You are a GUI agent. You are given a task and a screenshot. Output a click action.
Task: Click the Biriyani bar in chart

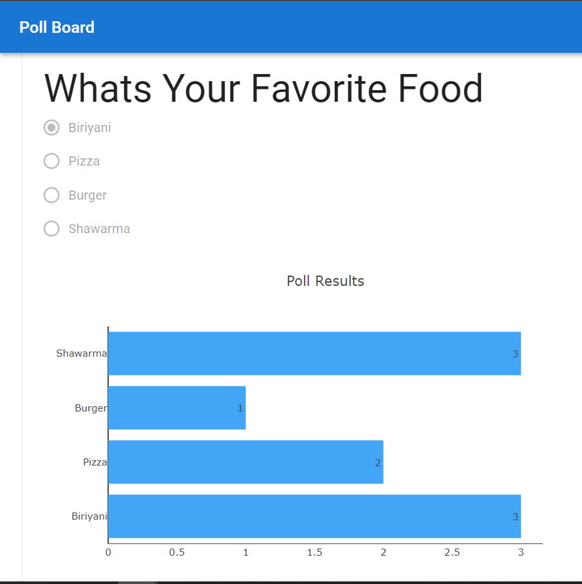tap(314, 516)
